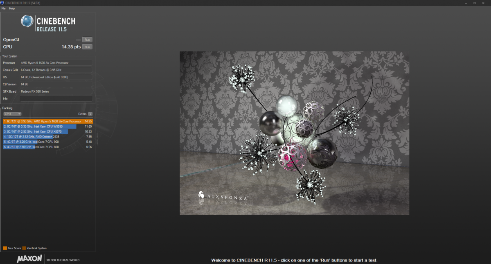
Task: Click the Processor value AMD Ryzen 5 1600 field
Action: click(56, 63)
